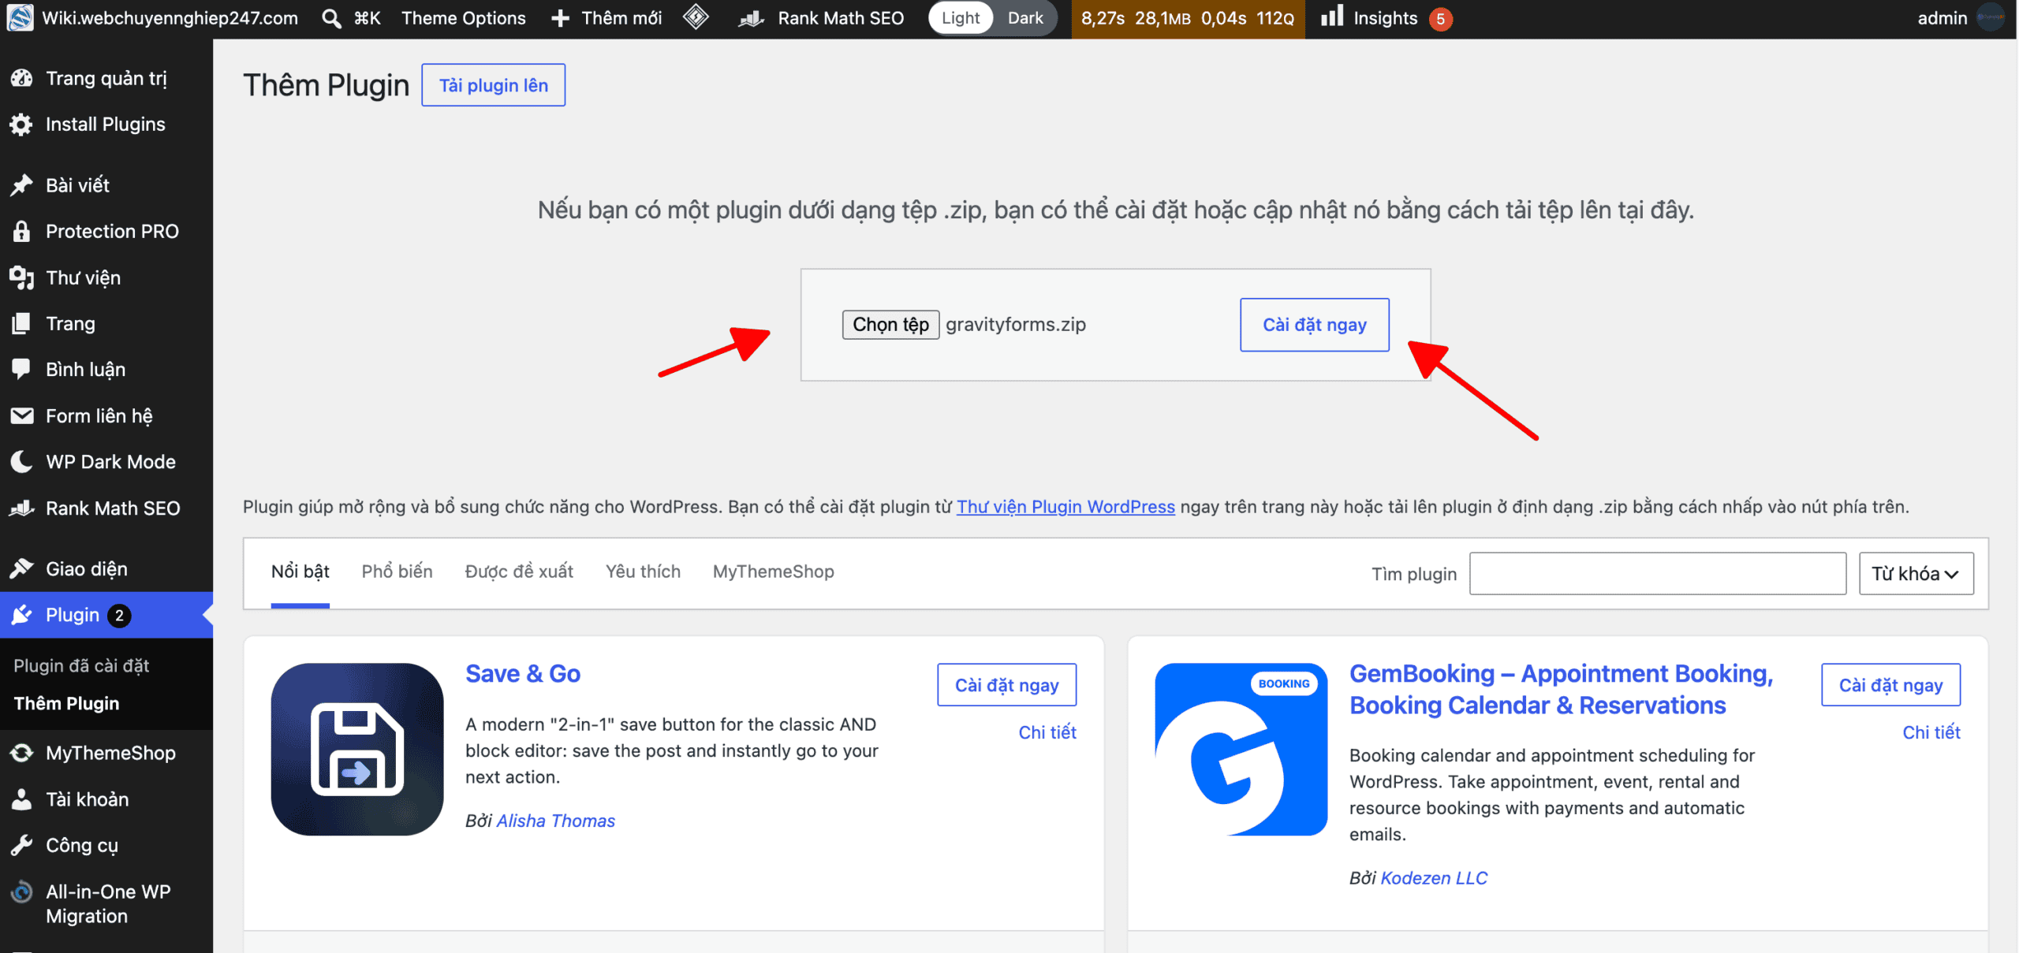2019x953 pixels.
Task: Click the Insights notification badge 5
Action: pos(1440,19)
